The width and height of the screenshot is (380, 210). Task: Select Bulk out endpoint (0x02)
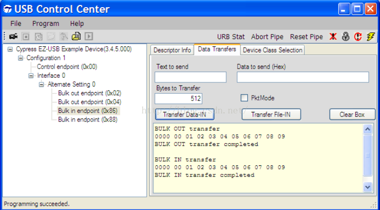click(90, 93)
